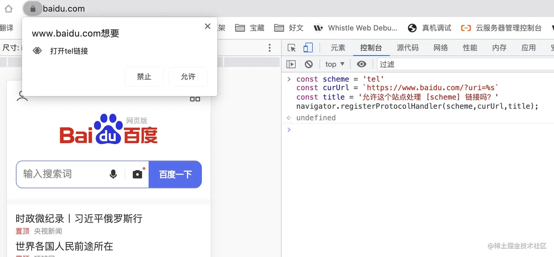The image size is (554, 257).
Task: Close the tel link permission popup
Action: (x=207, y=26)
